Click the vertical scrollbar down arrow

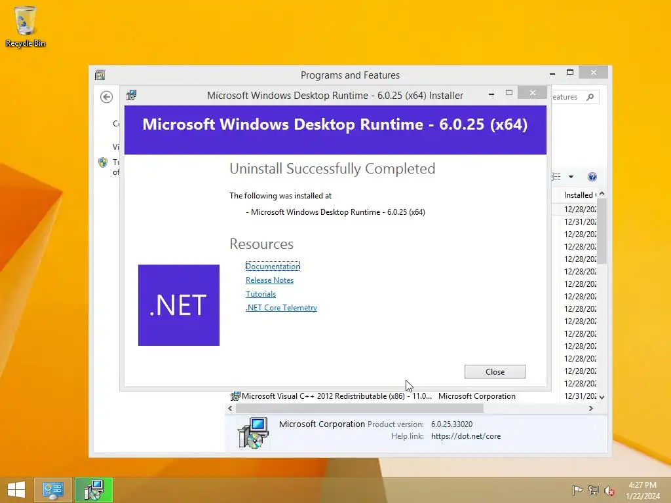coord(602,398)
